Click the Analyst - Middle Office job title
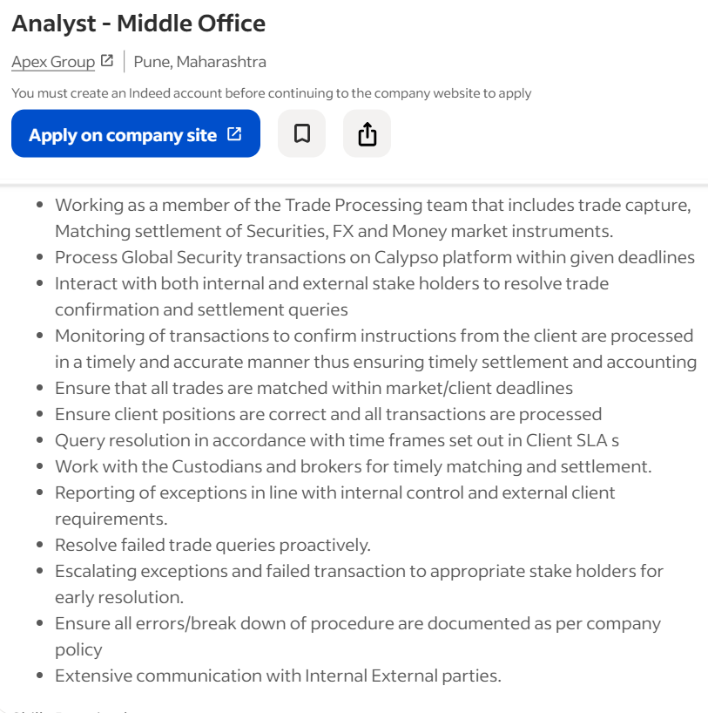Image resolution: width=708 pixels, height=713 pixels. 138,24
